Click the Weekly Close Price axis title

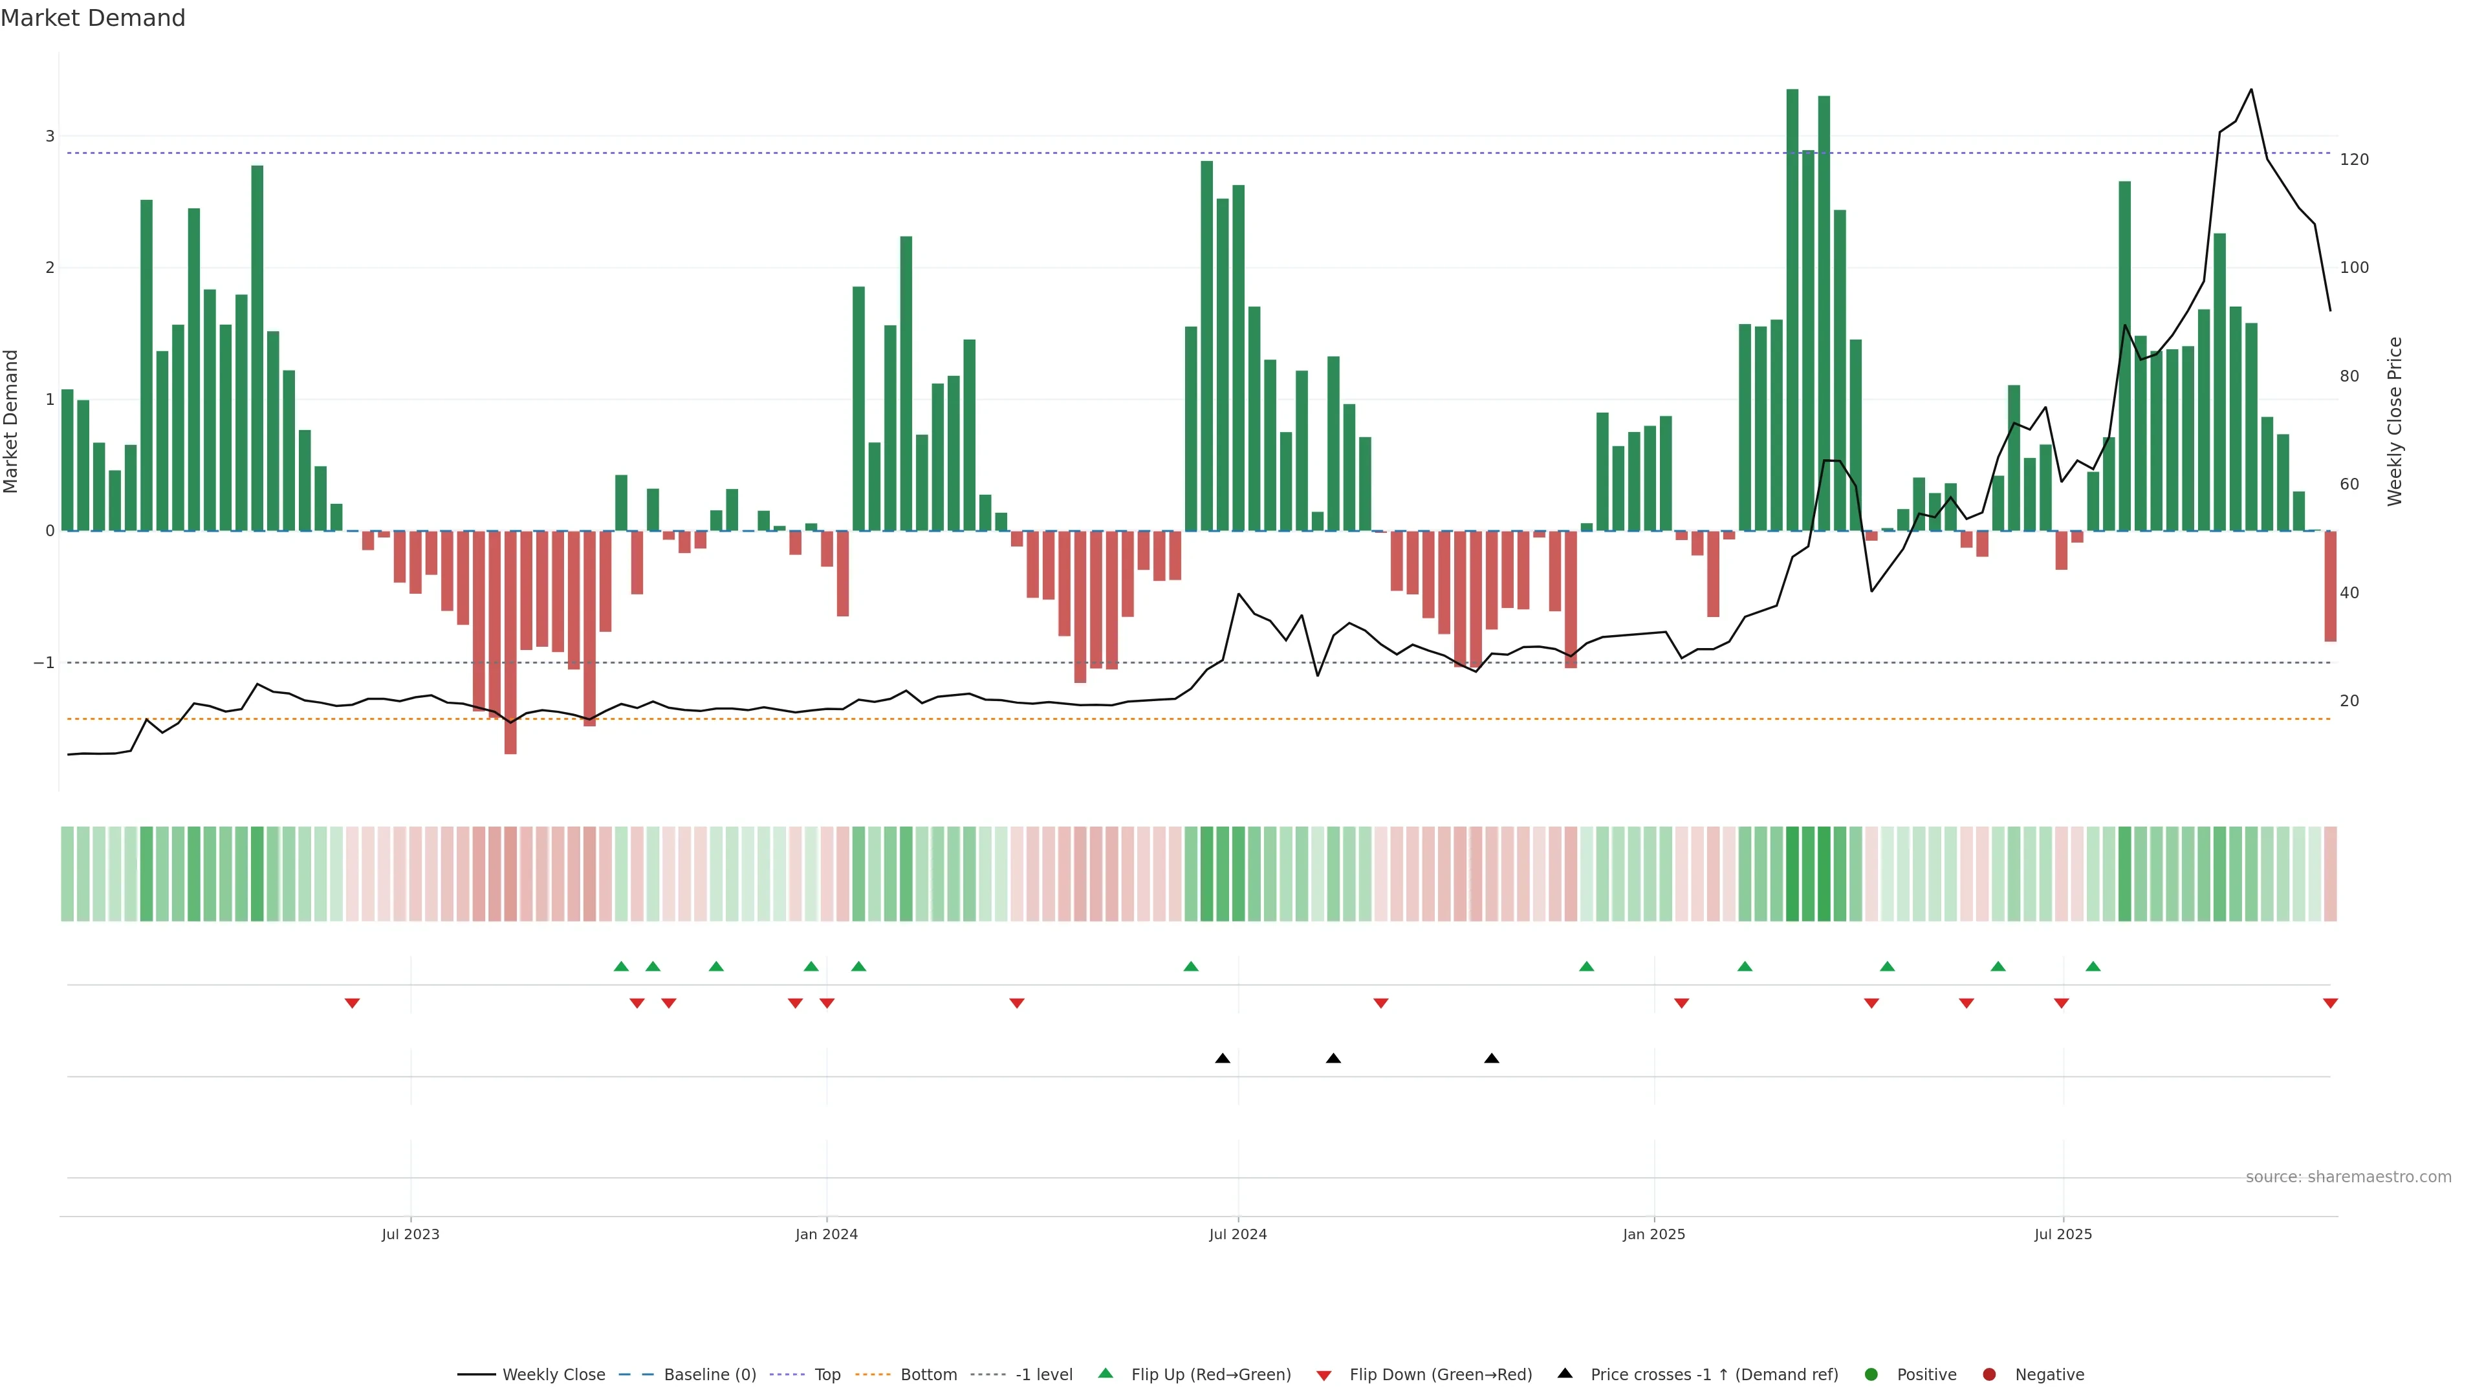[2395, 421]
